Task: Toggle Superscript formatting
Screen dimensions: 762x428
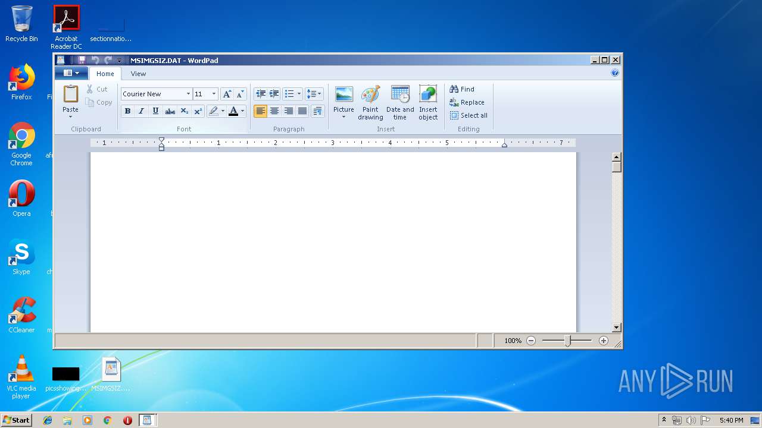Action: [x=198, y=111]
